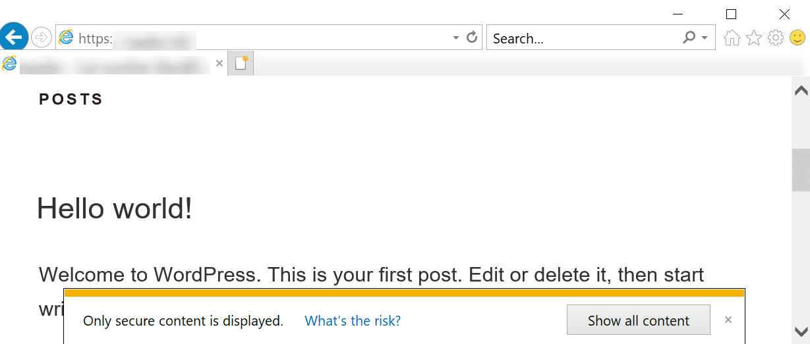The width and height of the screenshot is (810, 344).
Task: Select the open browser tab
Action: [x=112, y=64]
